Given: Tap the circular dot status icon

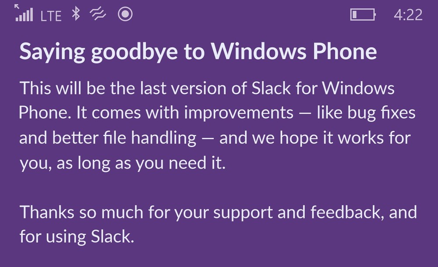Looking at the screenshot, I should click(125, 14).
